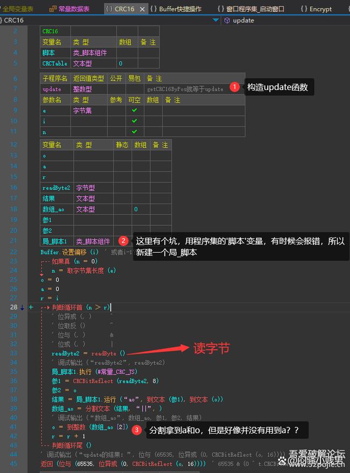Click the 局_脚本1.执行 (#常量_CRC_JS) line

click(95, 372)
